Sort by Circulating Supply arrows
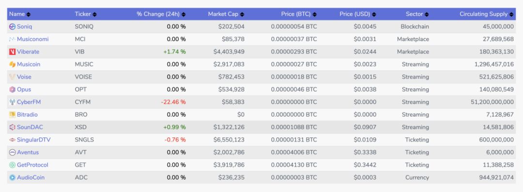 coord(511,14)
